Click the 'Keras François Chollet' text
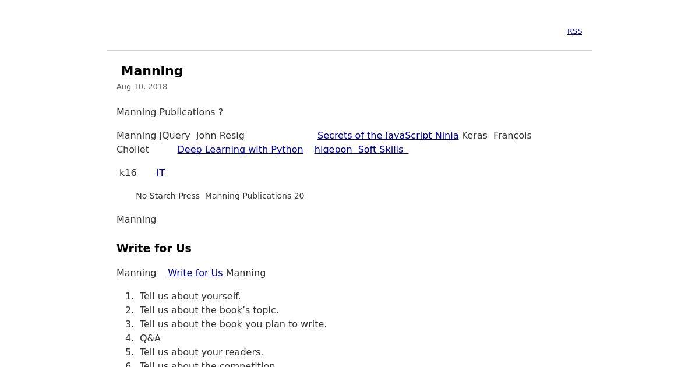 click(496, 135)
